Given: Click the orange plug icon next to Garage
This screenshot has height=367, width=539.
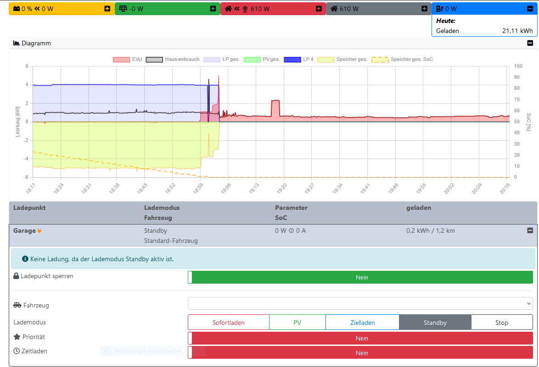Looking at the screenshot, I should click(39, 231).
